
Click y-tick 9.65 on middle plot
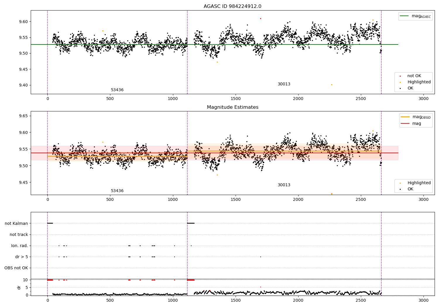tap(23, 116)
